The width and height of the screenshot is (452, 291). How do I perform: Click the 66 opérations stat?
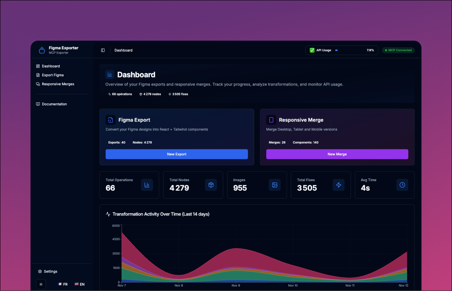120,94
